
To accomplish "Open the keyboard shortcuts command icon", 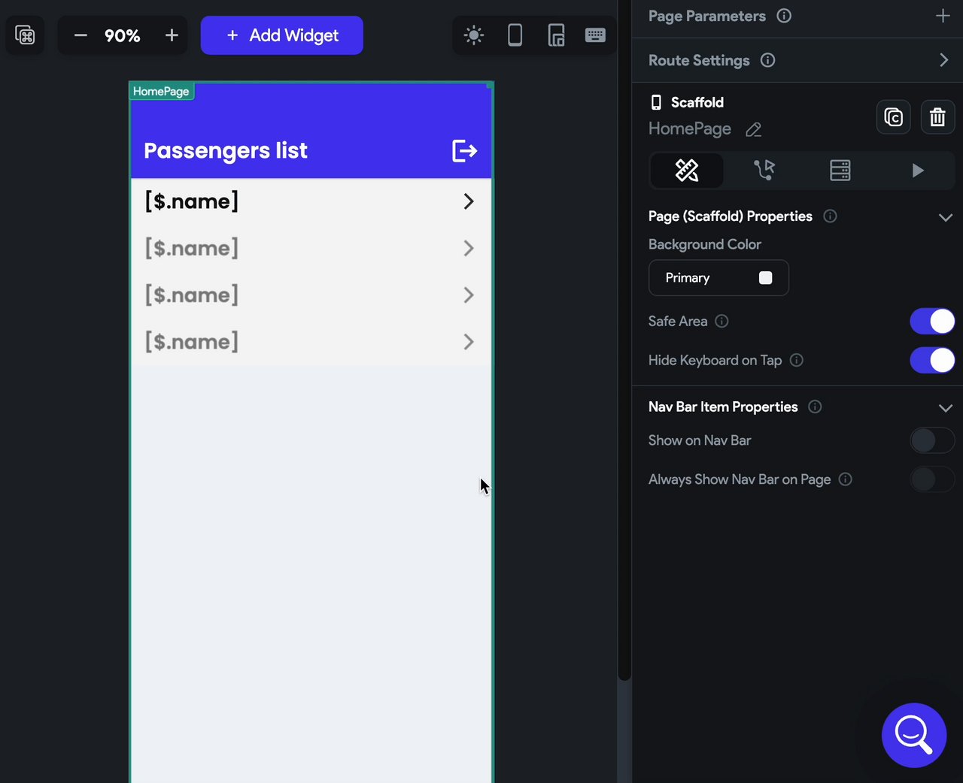I will click(25, 35).
